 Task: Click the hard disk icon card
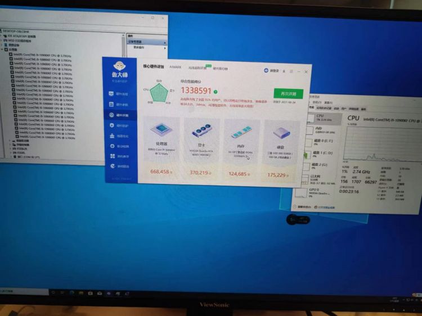[280, 135]
